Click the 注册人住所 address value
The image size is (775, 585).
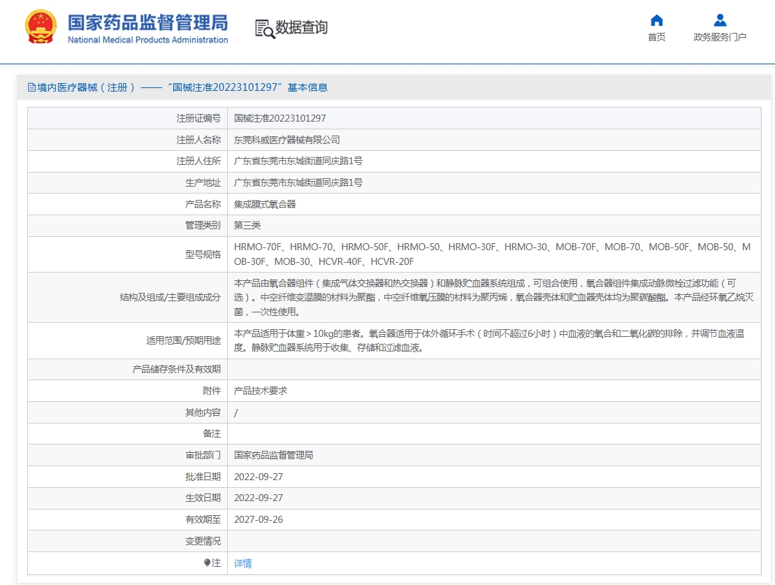pyautogui.click(x=298, y=161)
